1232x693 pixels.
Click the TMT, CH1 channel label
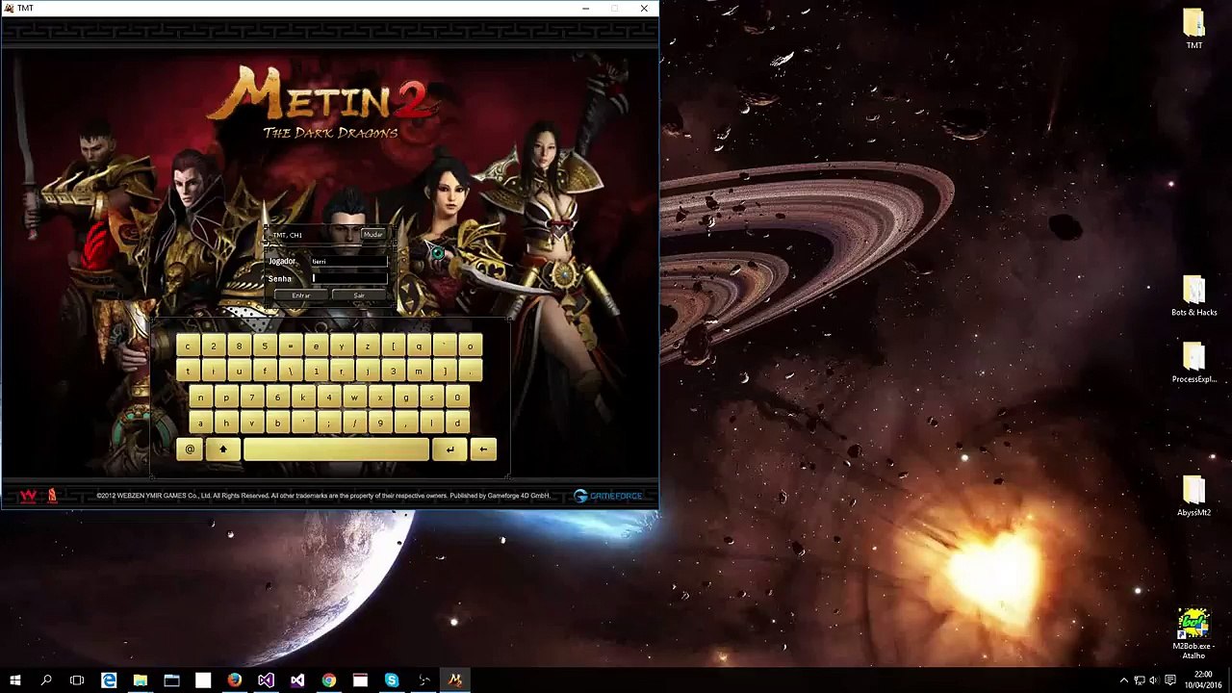point(287,235)
